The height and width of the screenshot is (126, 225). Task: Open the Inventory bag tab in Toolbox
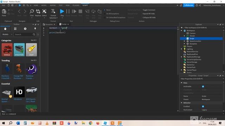click(x=5, y=29)
